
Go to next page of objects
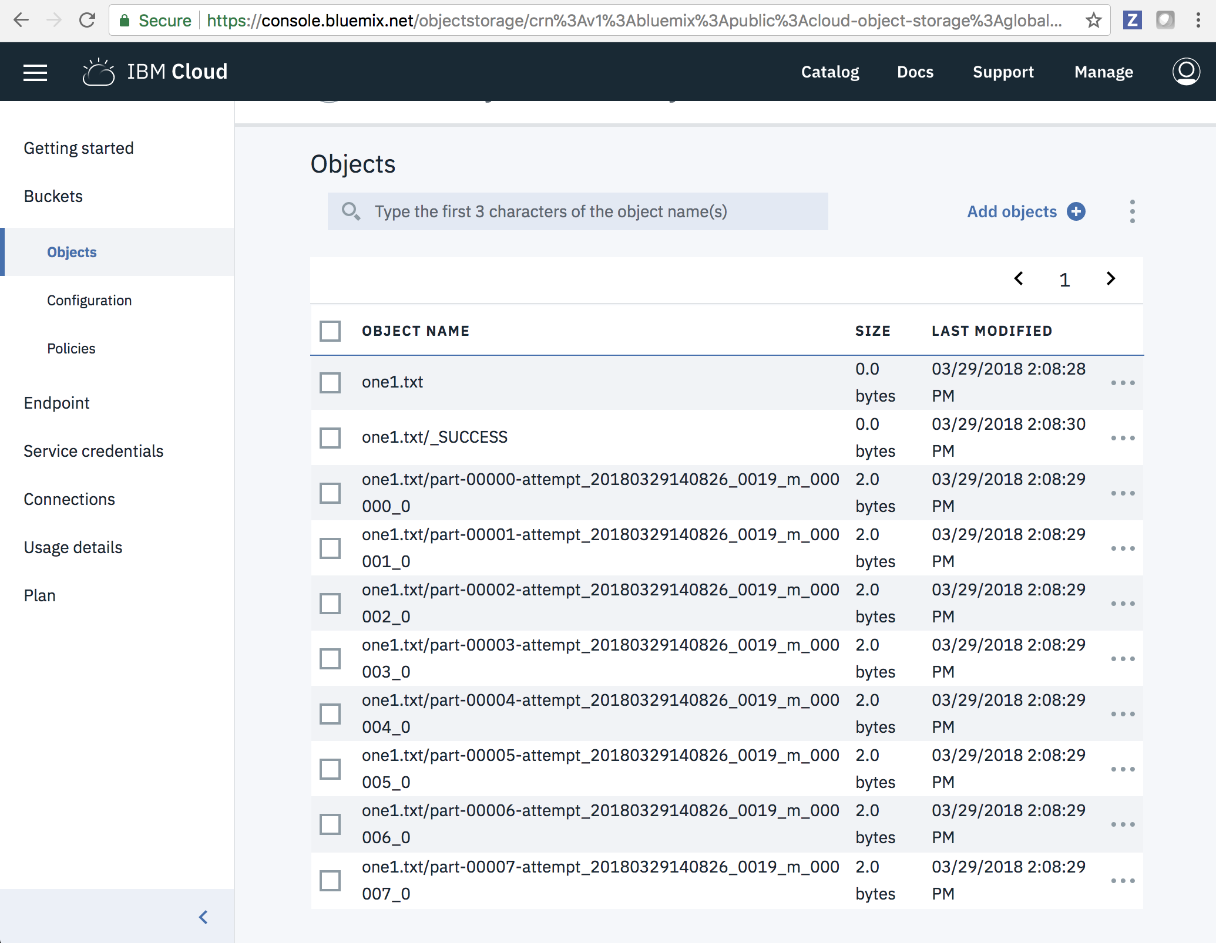tap(1110, 279)
